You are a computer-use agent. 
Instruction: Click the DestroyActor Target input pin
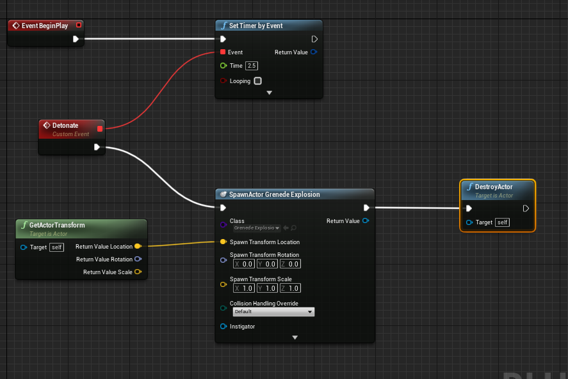(x=469, y=222)
